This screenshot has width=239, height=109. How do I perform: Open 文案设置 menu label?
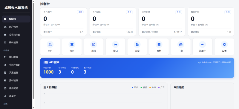13,72
